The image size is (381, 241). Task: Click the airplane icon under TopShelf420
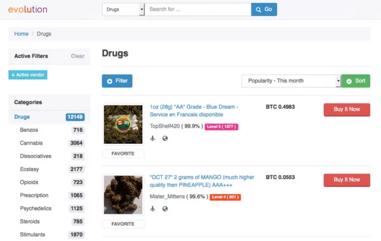coord(152,138)
